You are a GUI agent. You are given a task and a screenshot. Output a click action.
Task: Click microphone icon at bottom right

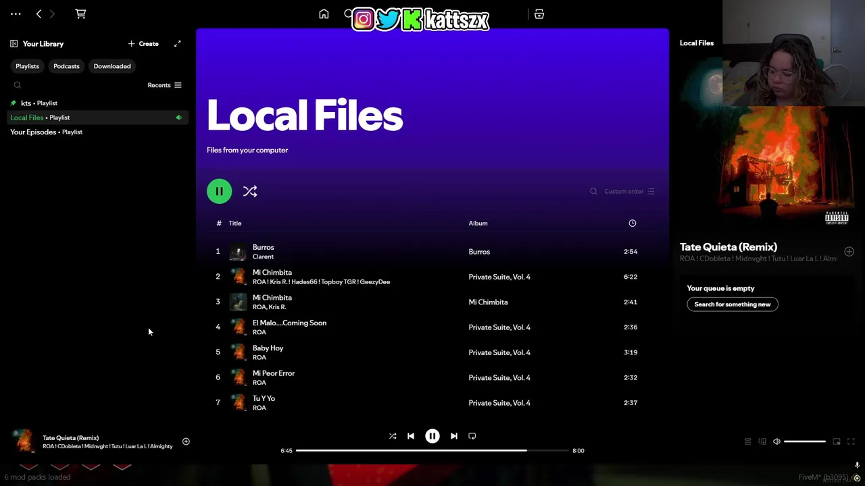pos(857,465)
